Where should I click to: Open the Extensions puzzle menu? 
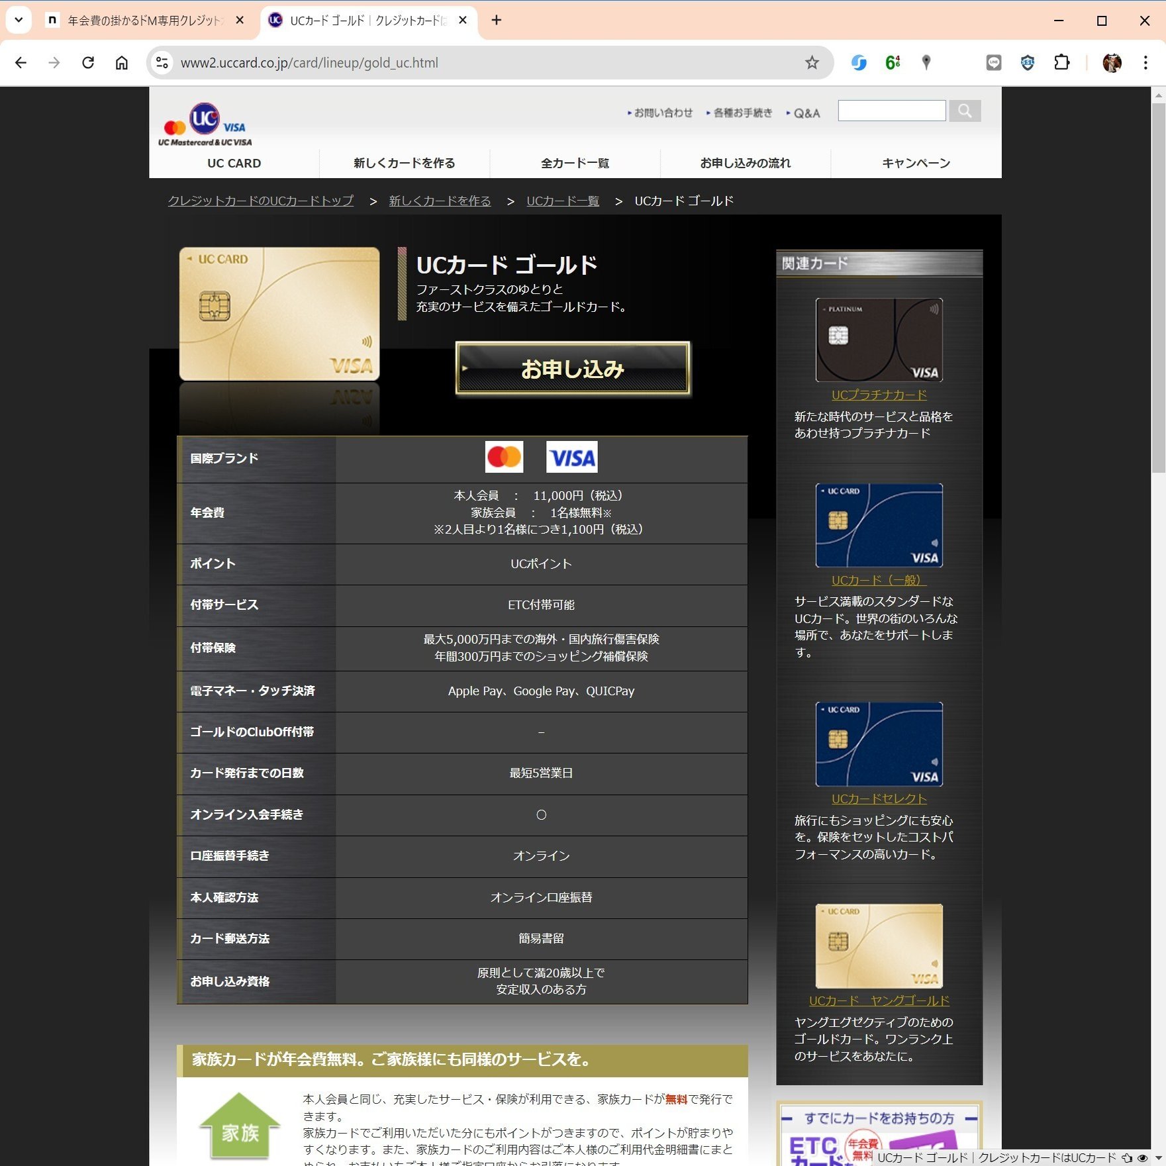point(1061,63)
